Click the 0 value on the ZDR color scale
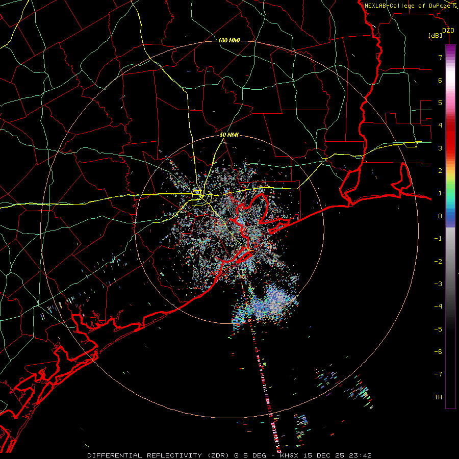The height and width of the screenshot is (459, 459). point(440,216)
